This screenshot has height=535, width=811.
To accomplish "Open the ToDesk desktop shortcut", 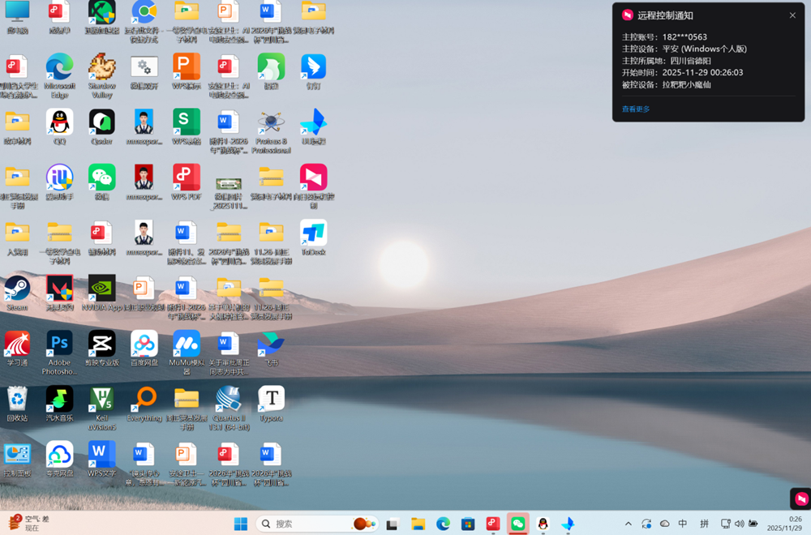I will [x=313, y=234].
